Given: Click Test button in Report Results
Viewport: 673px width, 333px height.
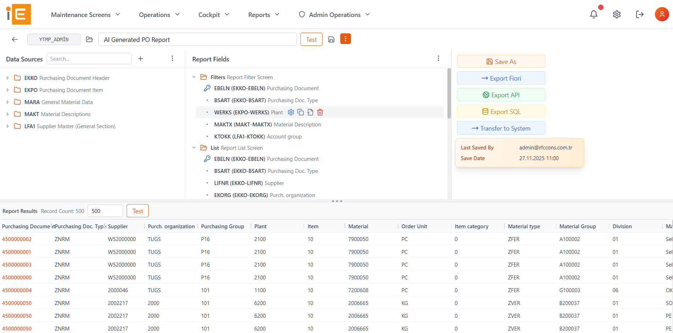Looking at the screenshot, I should click(x=138, y=211).
